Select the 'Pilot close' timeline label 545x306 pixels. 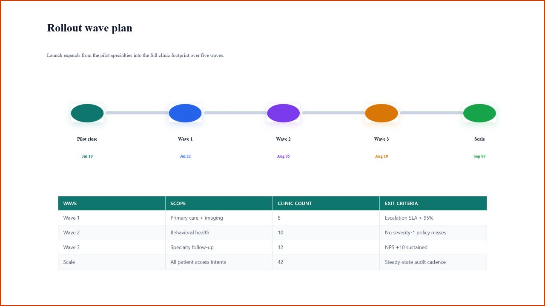pos(87,139)
